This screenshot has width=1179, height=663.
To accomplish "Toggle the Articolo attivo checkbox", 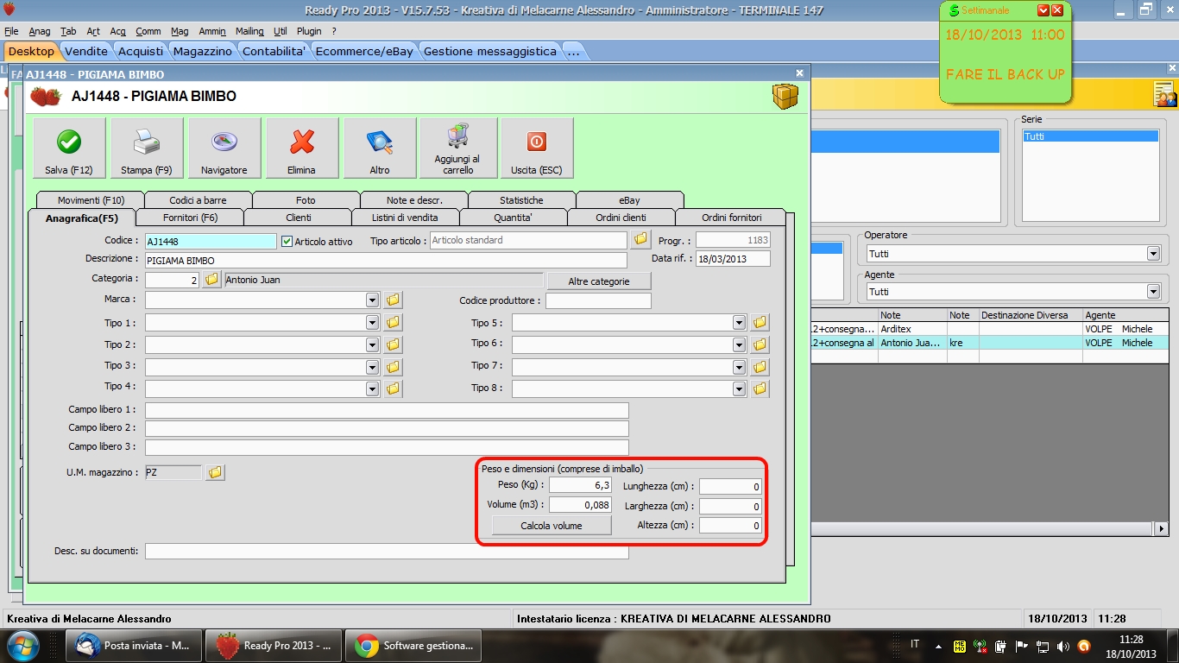I will 287,242.
